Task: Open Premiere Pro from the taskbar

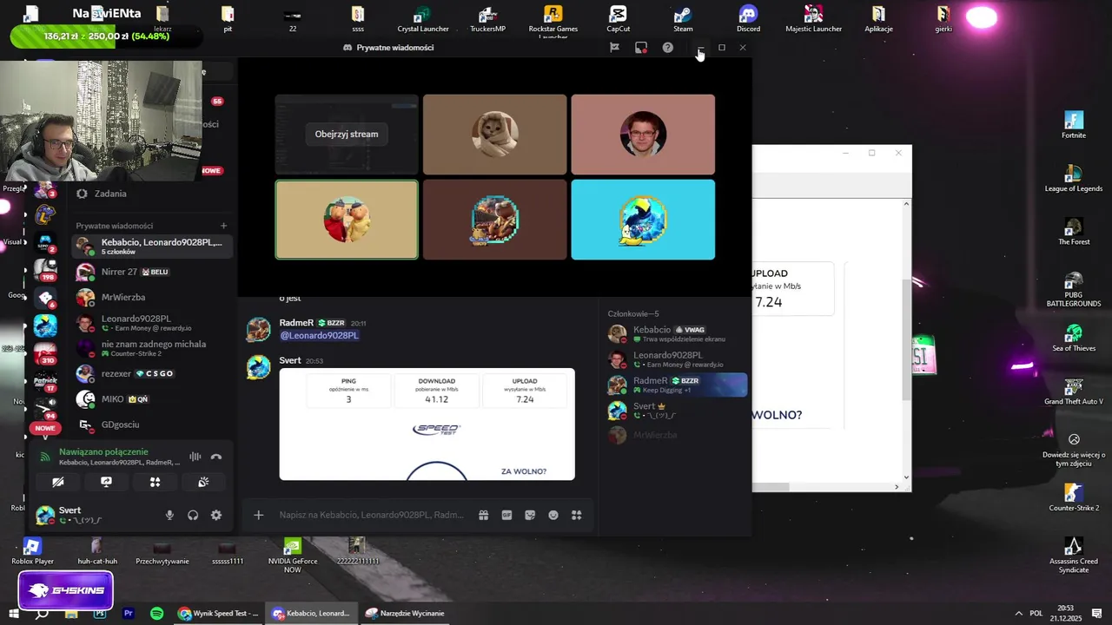Action: tap(129, 614)
